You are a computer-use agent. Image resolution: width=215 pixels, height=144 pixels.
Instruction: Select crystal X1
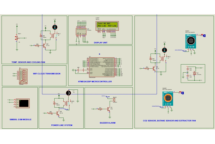coord(195,73)
